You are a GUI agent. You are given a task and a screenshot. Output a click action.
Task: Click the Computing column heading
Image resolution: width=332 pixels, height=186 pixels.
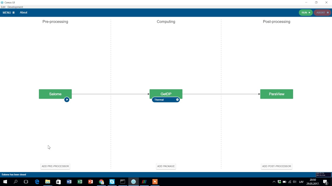166,22
